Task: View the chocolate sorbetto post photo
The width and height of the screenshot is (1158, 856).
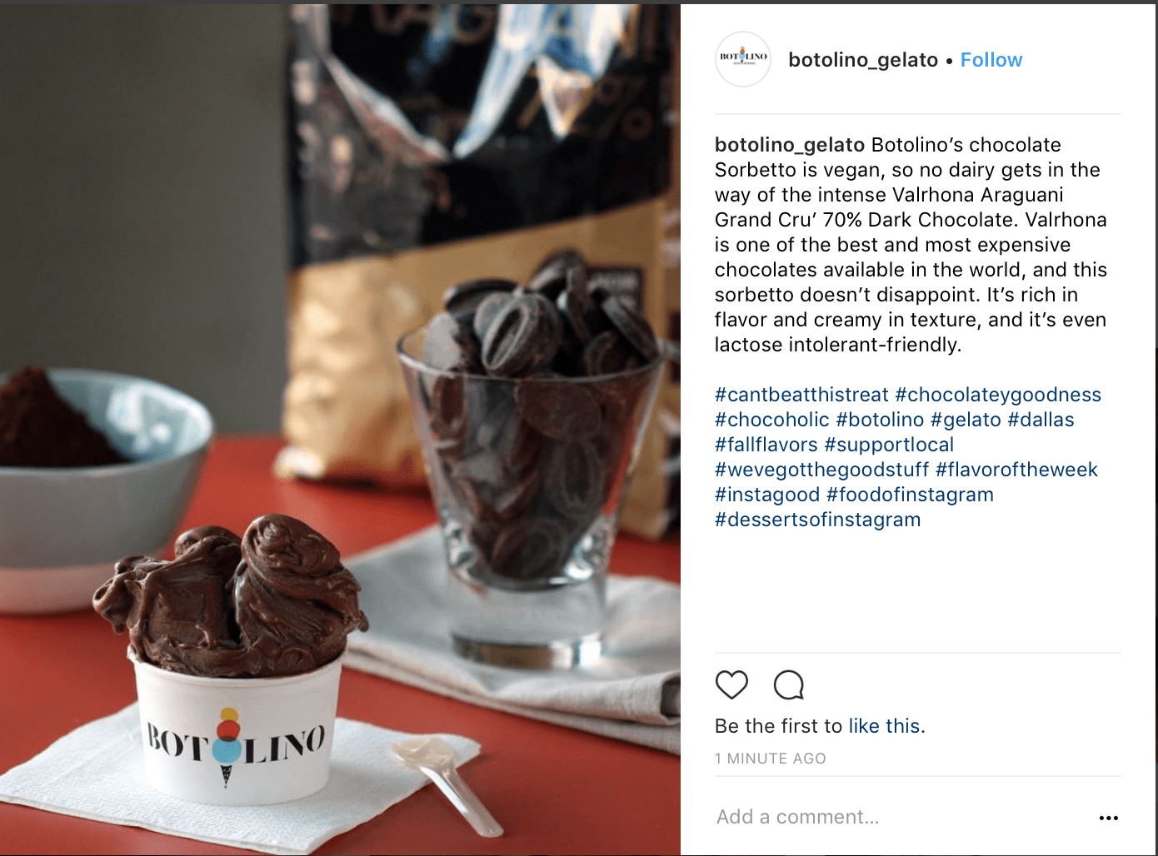Action: pyautogui.click(x=340, y=430)
